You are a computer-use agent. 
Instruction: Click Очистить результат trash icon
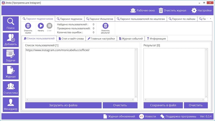click(x=106, y=26)
